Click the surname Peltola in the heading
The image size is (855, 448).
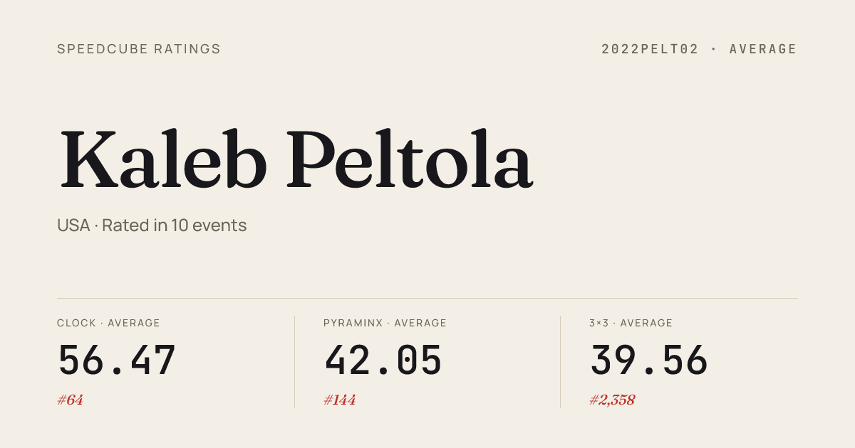click(410, 160)
